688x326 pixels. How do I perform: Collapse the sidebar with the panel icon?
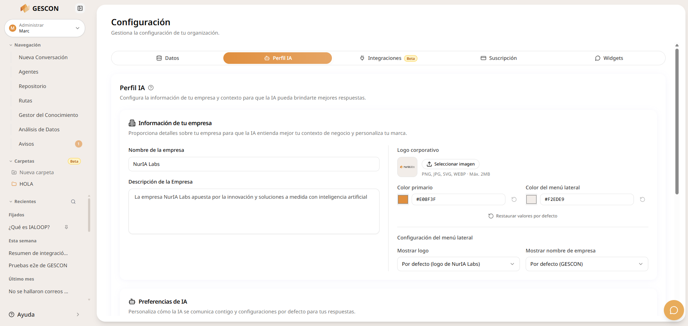pyautogui.click(x=80, y=8)
